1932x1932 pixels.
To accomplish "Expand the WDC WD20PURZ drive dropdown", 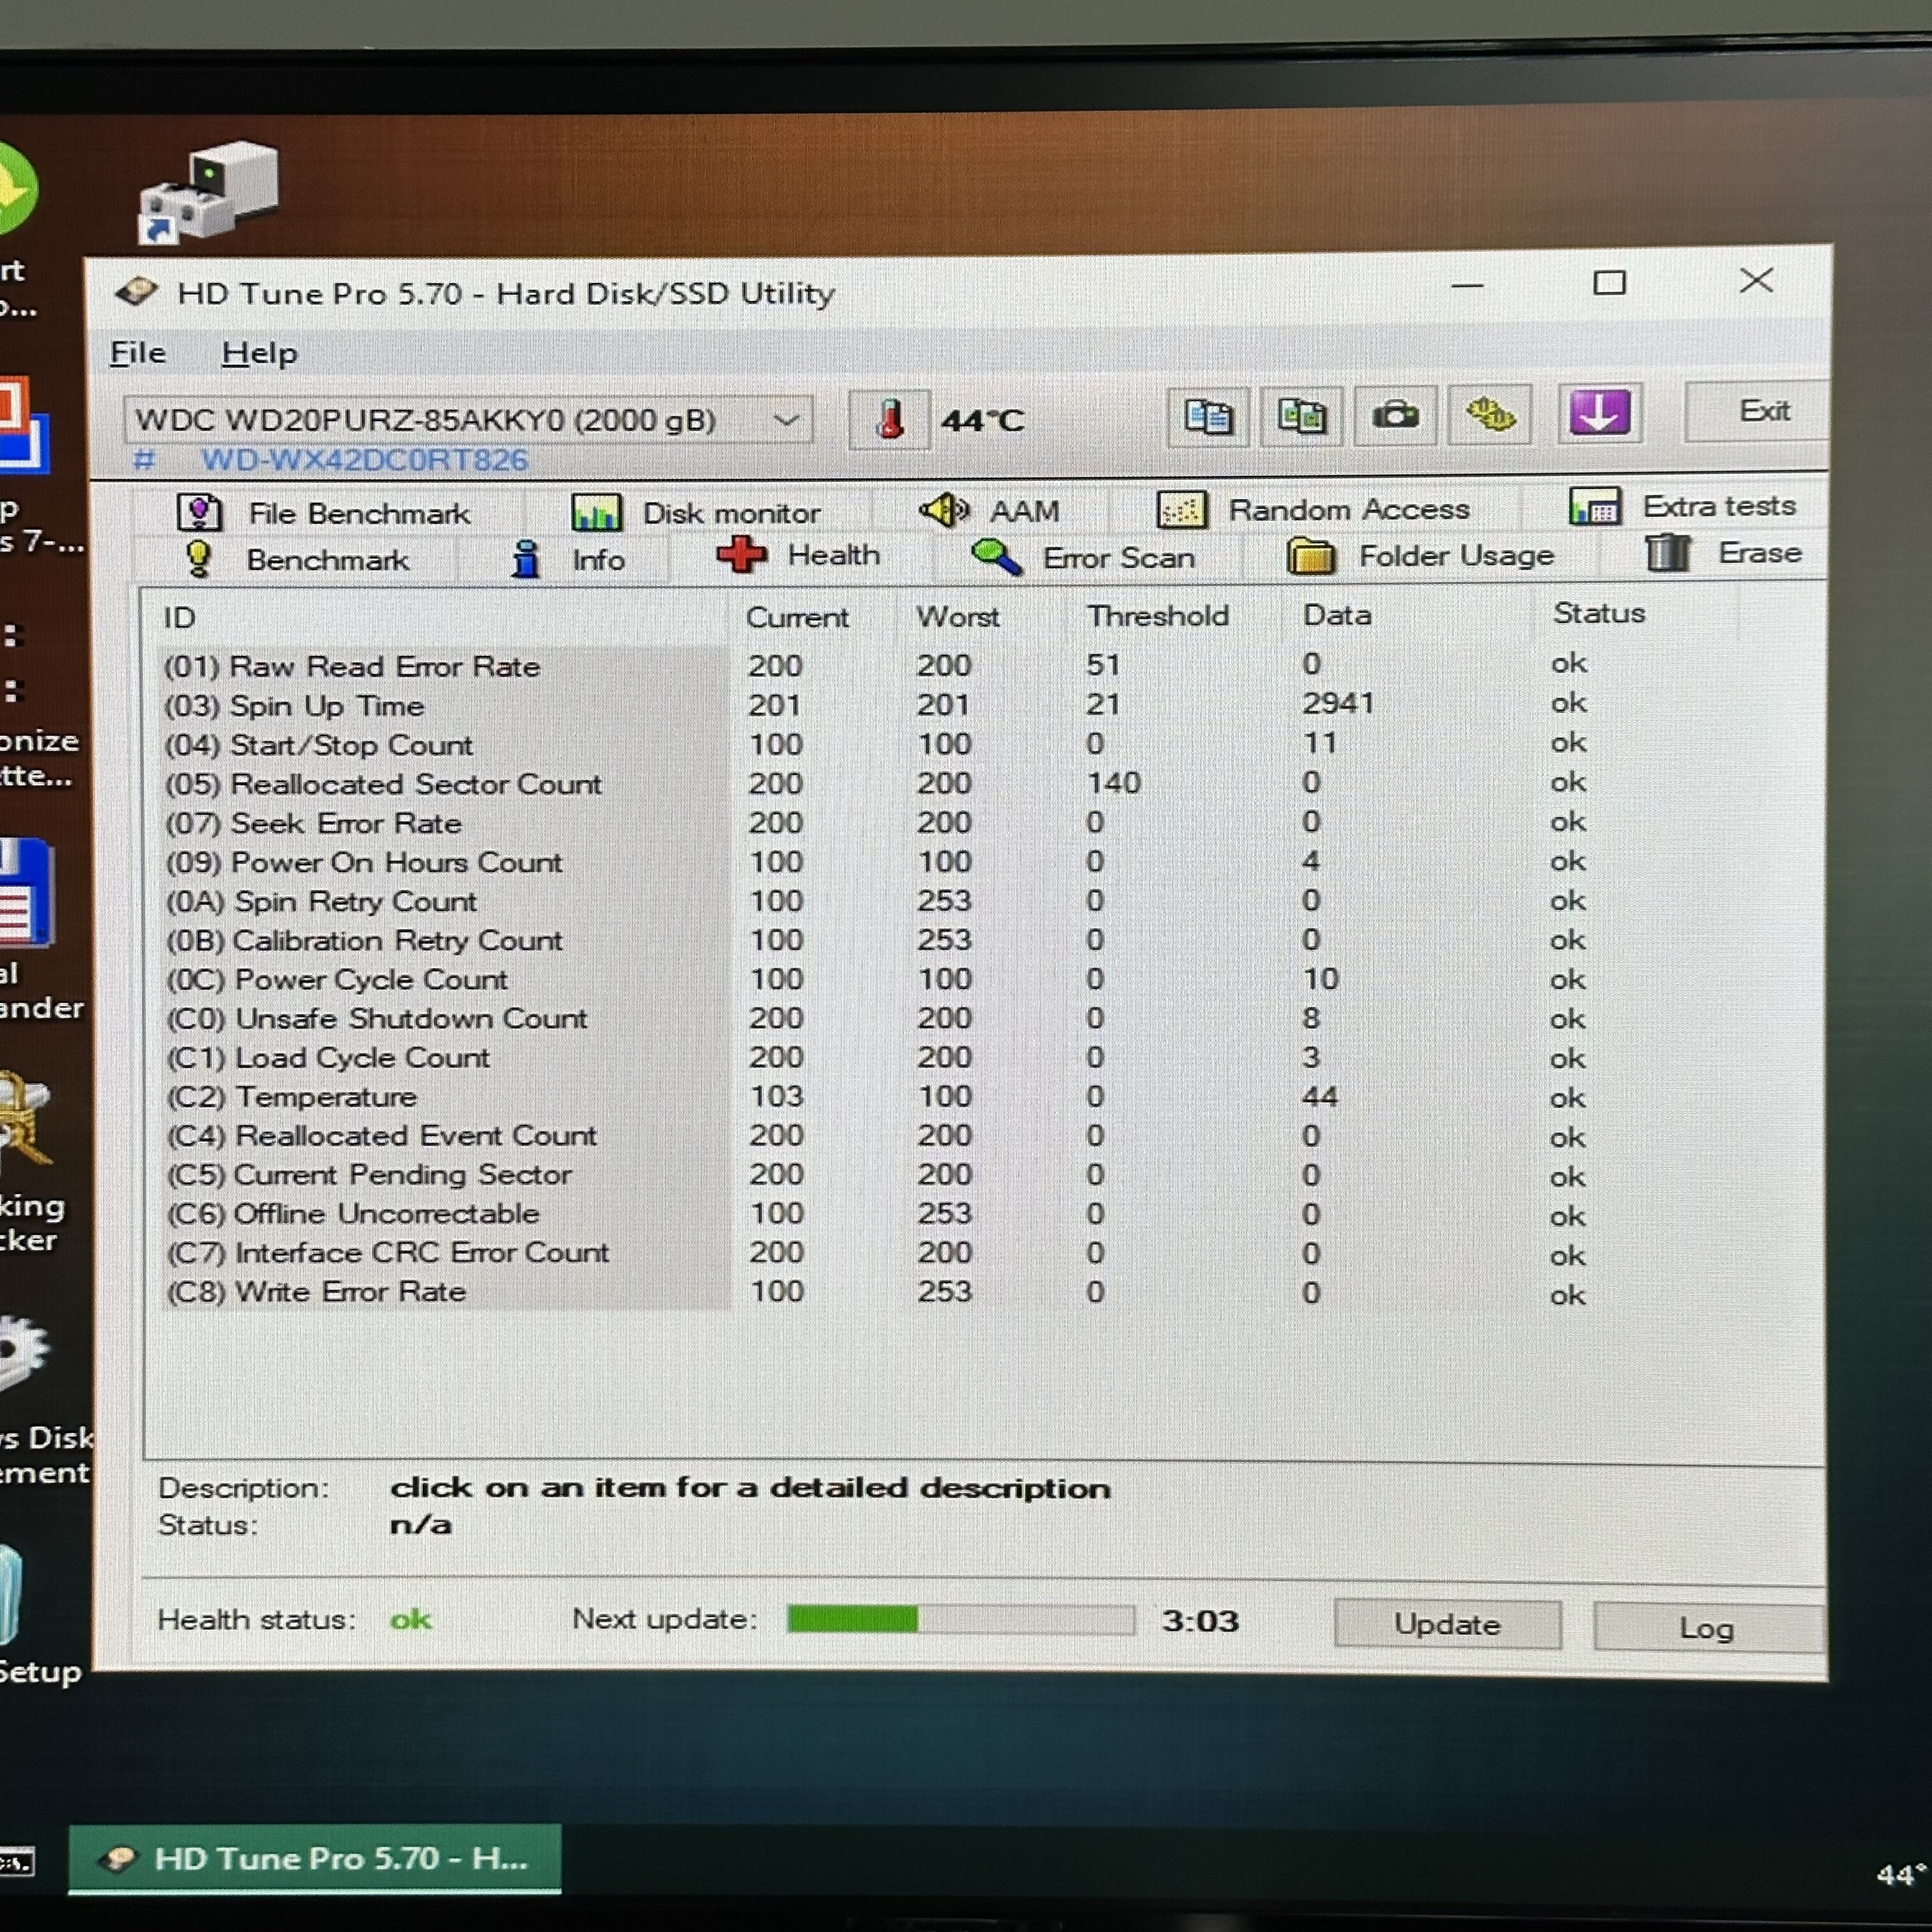I will point(786,420).
